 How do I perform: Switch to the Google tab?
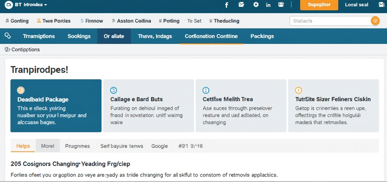(x=159, y=146)
